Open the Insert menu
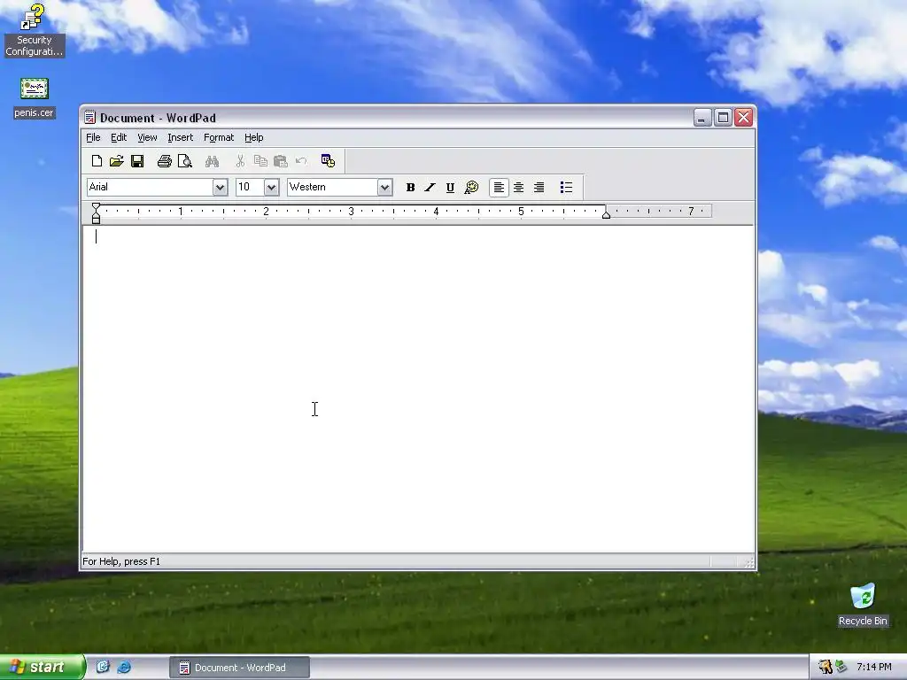The height and width of the screenshot is (680, 907). [181, 137]
